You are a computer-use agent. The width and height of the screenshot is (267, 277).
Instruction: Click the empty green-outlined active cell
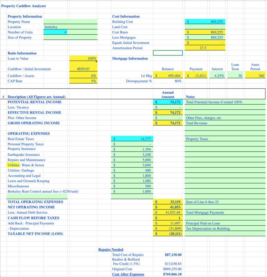168,53
